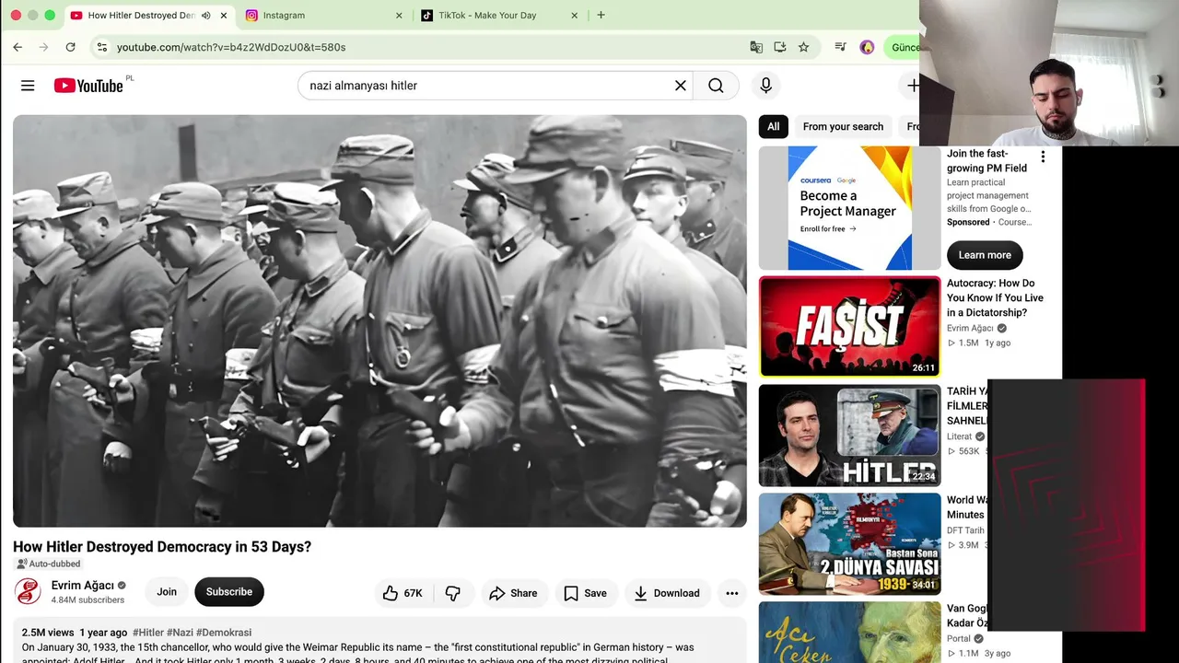Screen dimensions: 1179x663
Task: Click the #Nazi hashtag
Action: point(180,633)
